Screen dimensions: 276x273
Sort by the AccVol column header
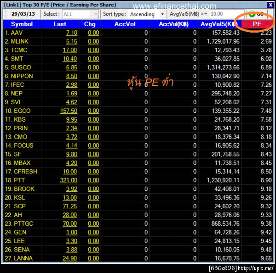point(125,24)
